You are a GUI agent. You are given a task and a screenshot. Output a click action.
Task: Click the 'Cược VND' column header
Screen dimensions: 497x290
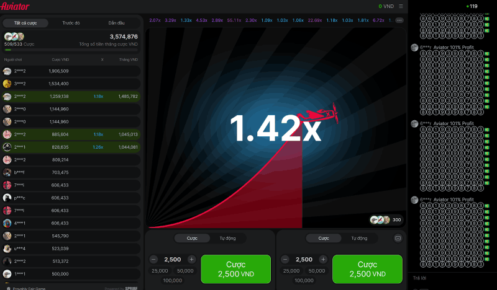(x=60, y=59)
